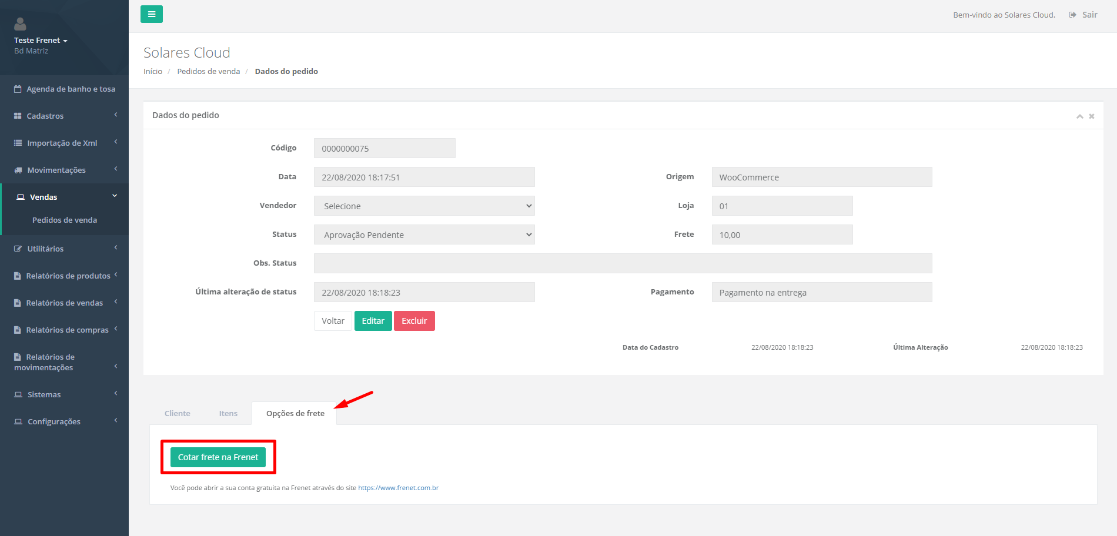Close the Dados do pedido panel
This screenshot has height=536, width=1117.
click(x=1092, y=116)
